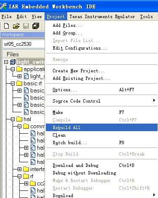The height and width of the screenshot is (198, 158).
Task: Select the basic rf folder label
Action: tap(33, 83)
